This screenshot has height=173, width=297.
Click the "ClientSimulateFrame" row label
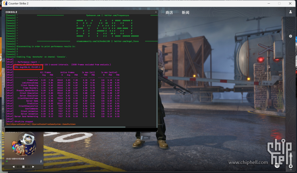(x=28, y=98)
